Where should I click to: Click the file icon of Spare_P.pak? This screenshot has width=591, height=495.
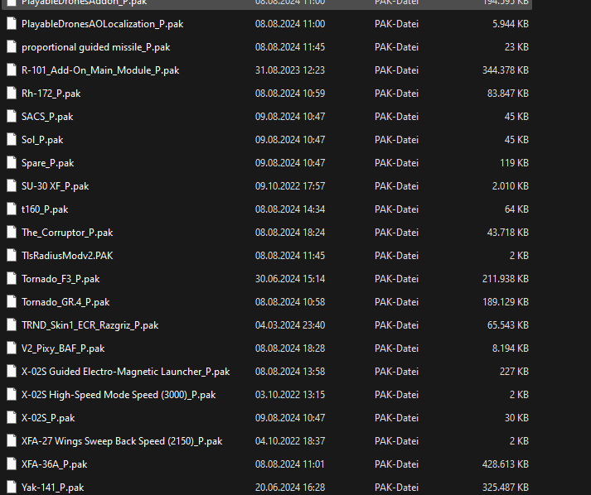pos(12,163)
